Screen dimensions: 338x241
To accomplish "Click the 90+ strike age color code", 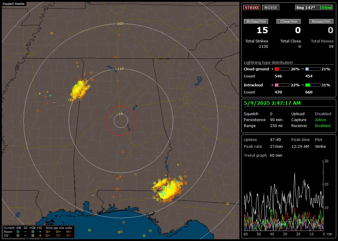I will coord(69,236).
